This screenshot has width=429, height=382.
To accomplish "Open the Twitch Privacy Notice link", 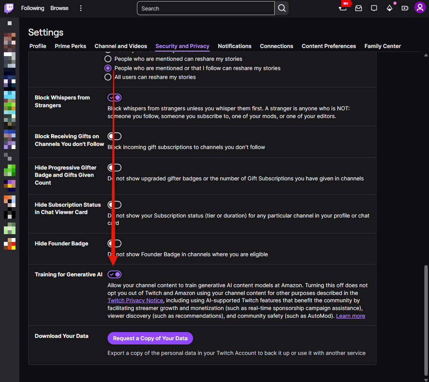I will (x=135, y=300).
